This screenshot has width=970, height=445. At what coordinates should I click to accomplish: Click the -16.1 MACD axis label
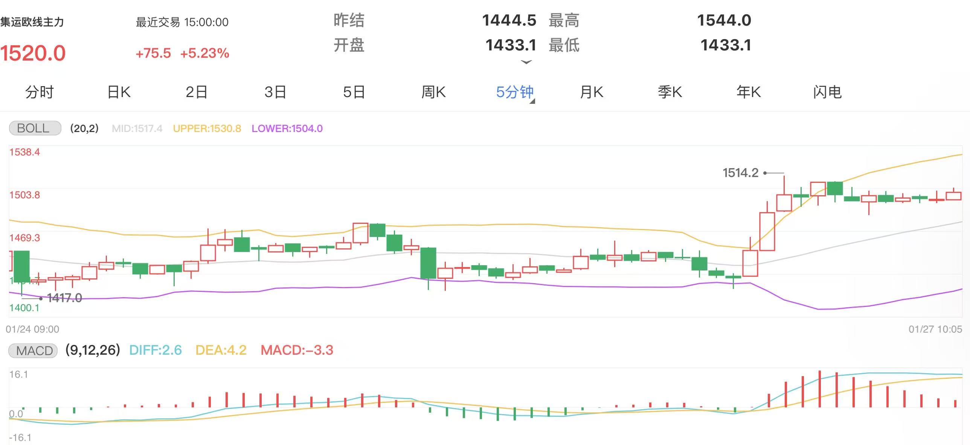tap(20, 437)
